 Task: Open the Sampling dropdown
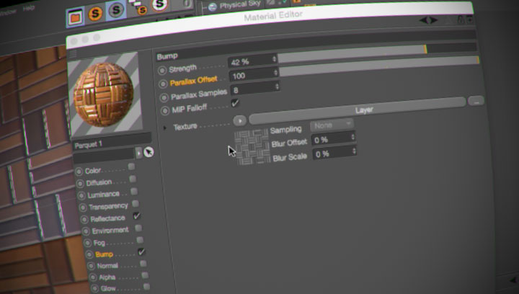332,125
